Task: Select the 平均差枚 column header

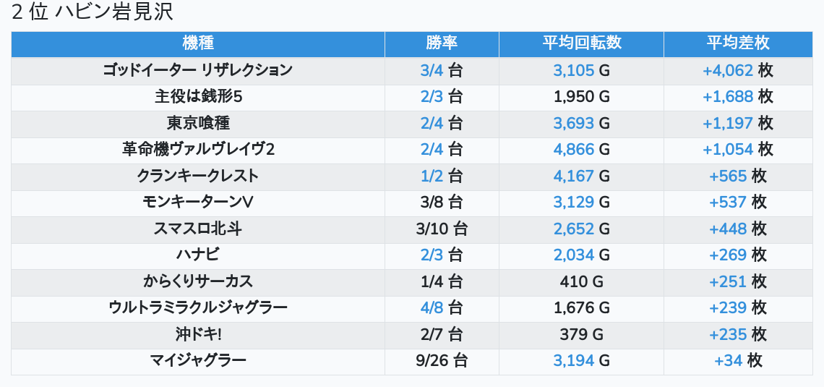Action: coord(737,43)
